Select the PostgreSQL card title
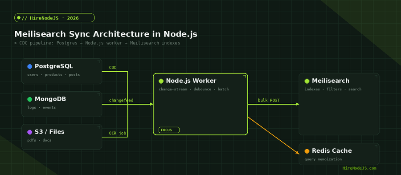This screenshot has width=401, height=175. pyautogui.click(x=54, y=66)
